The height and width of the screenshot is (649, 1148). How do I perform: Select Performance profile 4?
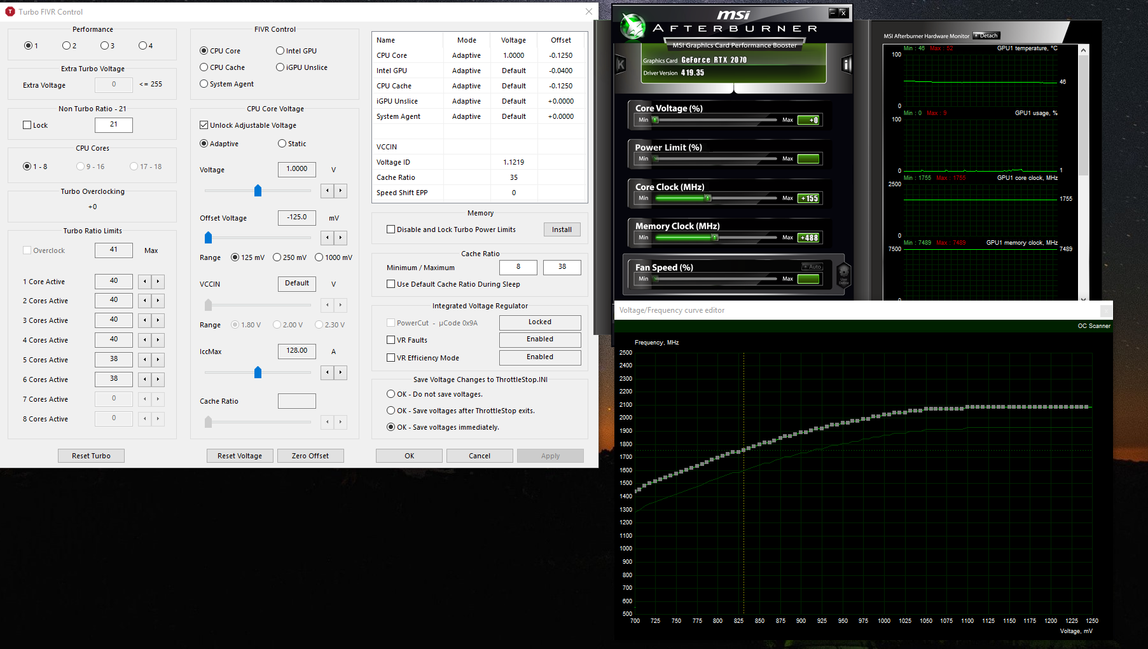click(x=146, y=46)
